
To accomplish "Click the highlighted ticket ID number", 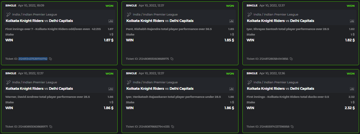I will pyautogui.click(x=32, y=59).
